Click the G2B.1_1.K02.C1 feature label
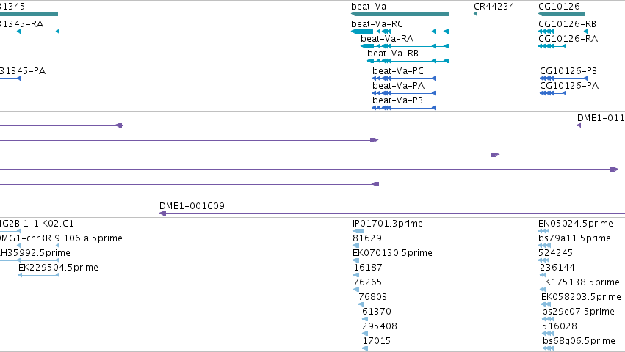Image resolution: width=625 pixels, height=352 pixels. (37, 224)
